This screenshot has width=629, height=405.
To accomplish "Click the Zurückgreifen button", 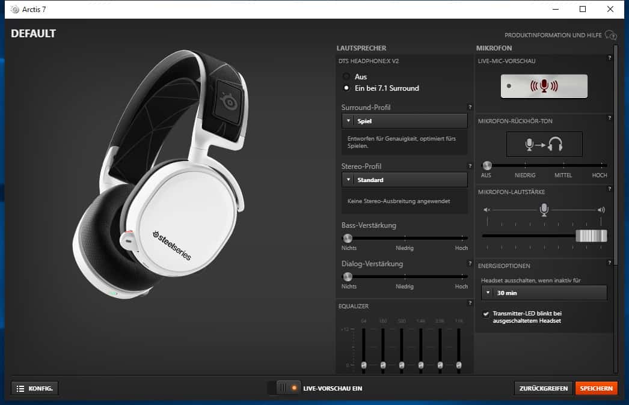I will (x=543, y=388).
